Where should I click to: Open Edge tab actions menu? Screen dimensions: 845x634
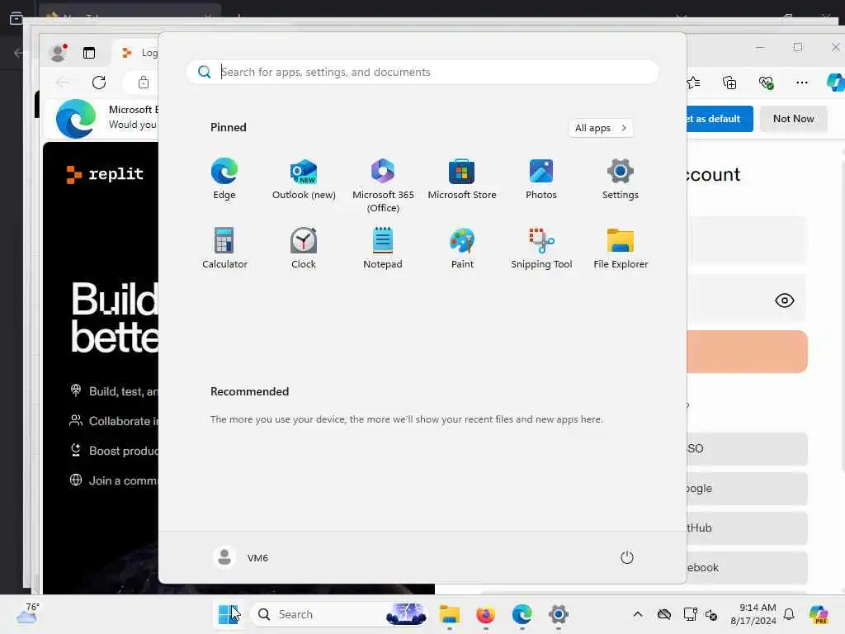pyautogui.click(x=89, y=53)
